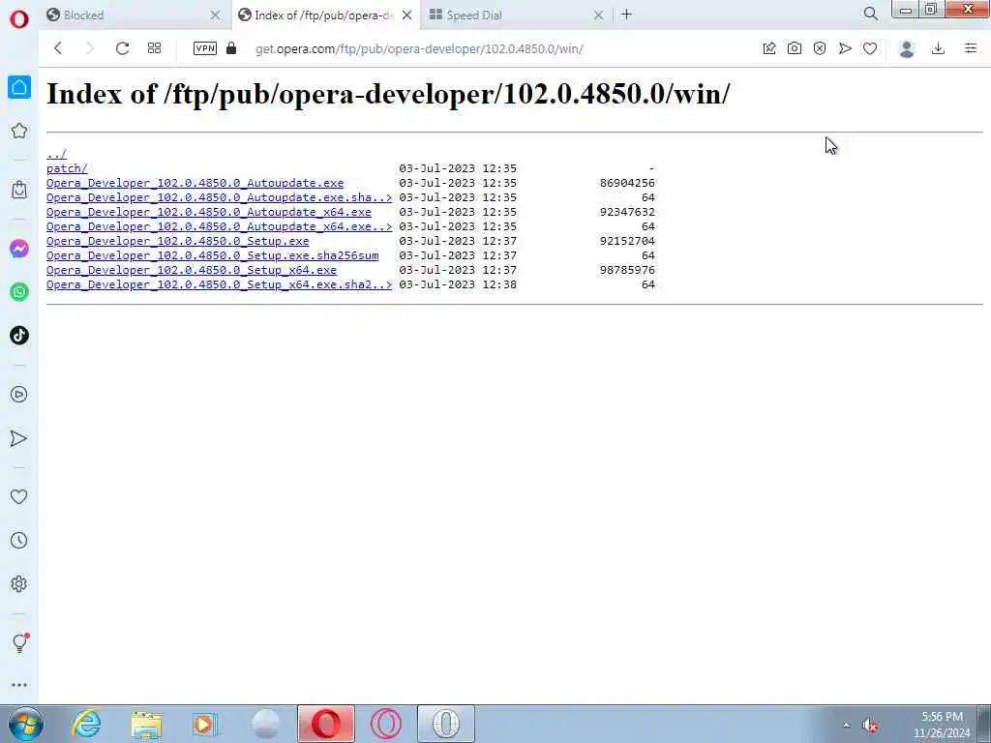
Task: Click the timestamp 03-Jul-2023 12:38
Action: [x=458, y=285]
